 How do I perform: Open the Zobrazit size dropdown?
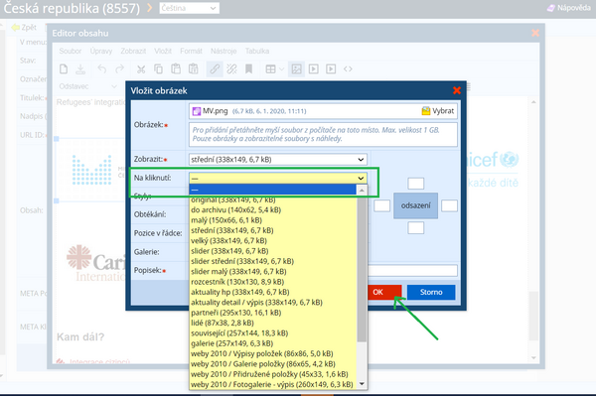[x=278, y=160]
